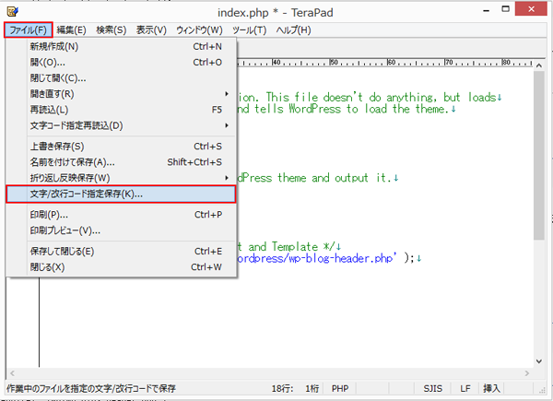Viewport: 553px width, 401px height.
Task: Close the TeraPad window
Action: (x=531, y=9)
